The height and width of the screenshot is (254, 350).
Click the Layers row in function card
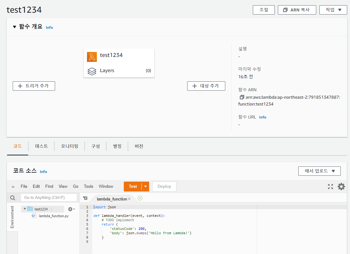click(119, 71)
